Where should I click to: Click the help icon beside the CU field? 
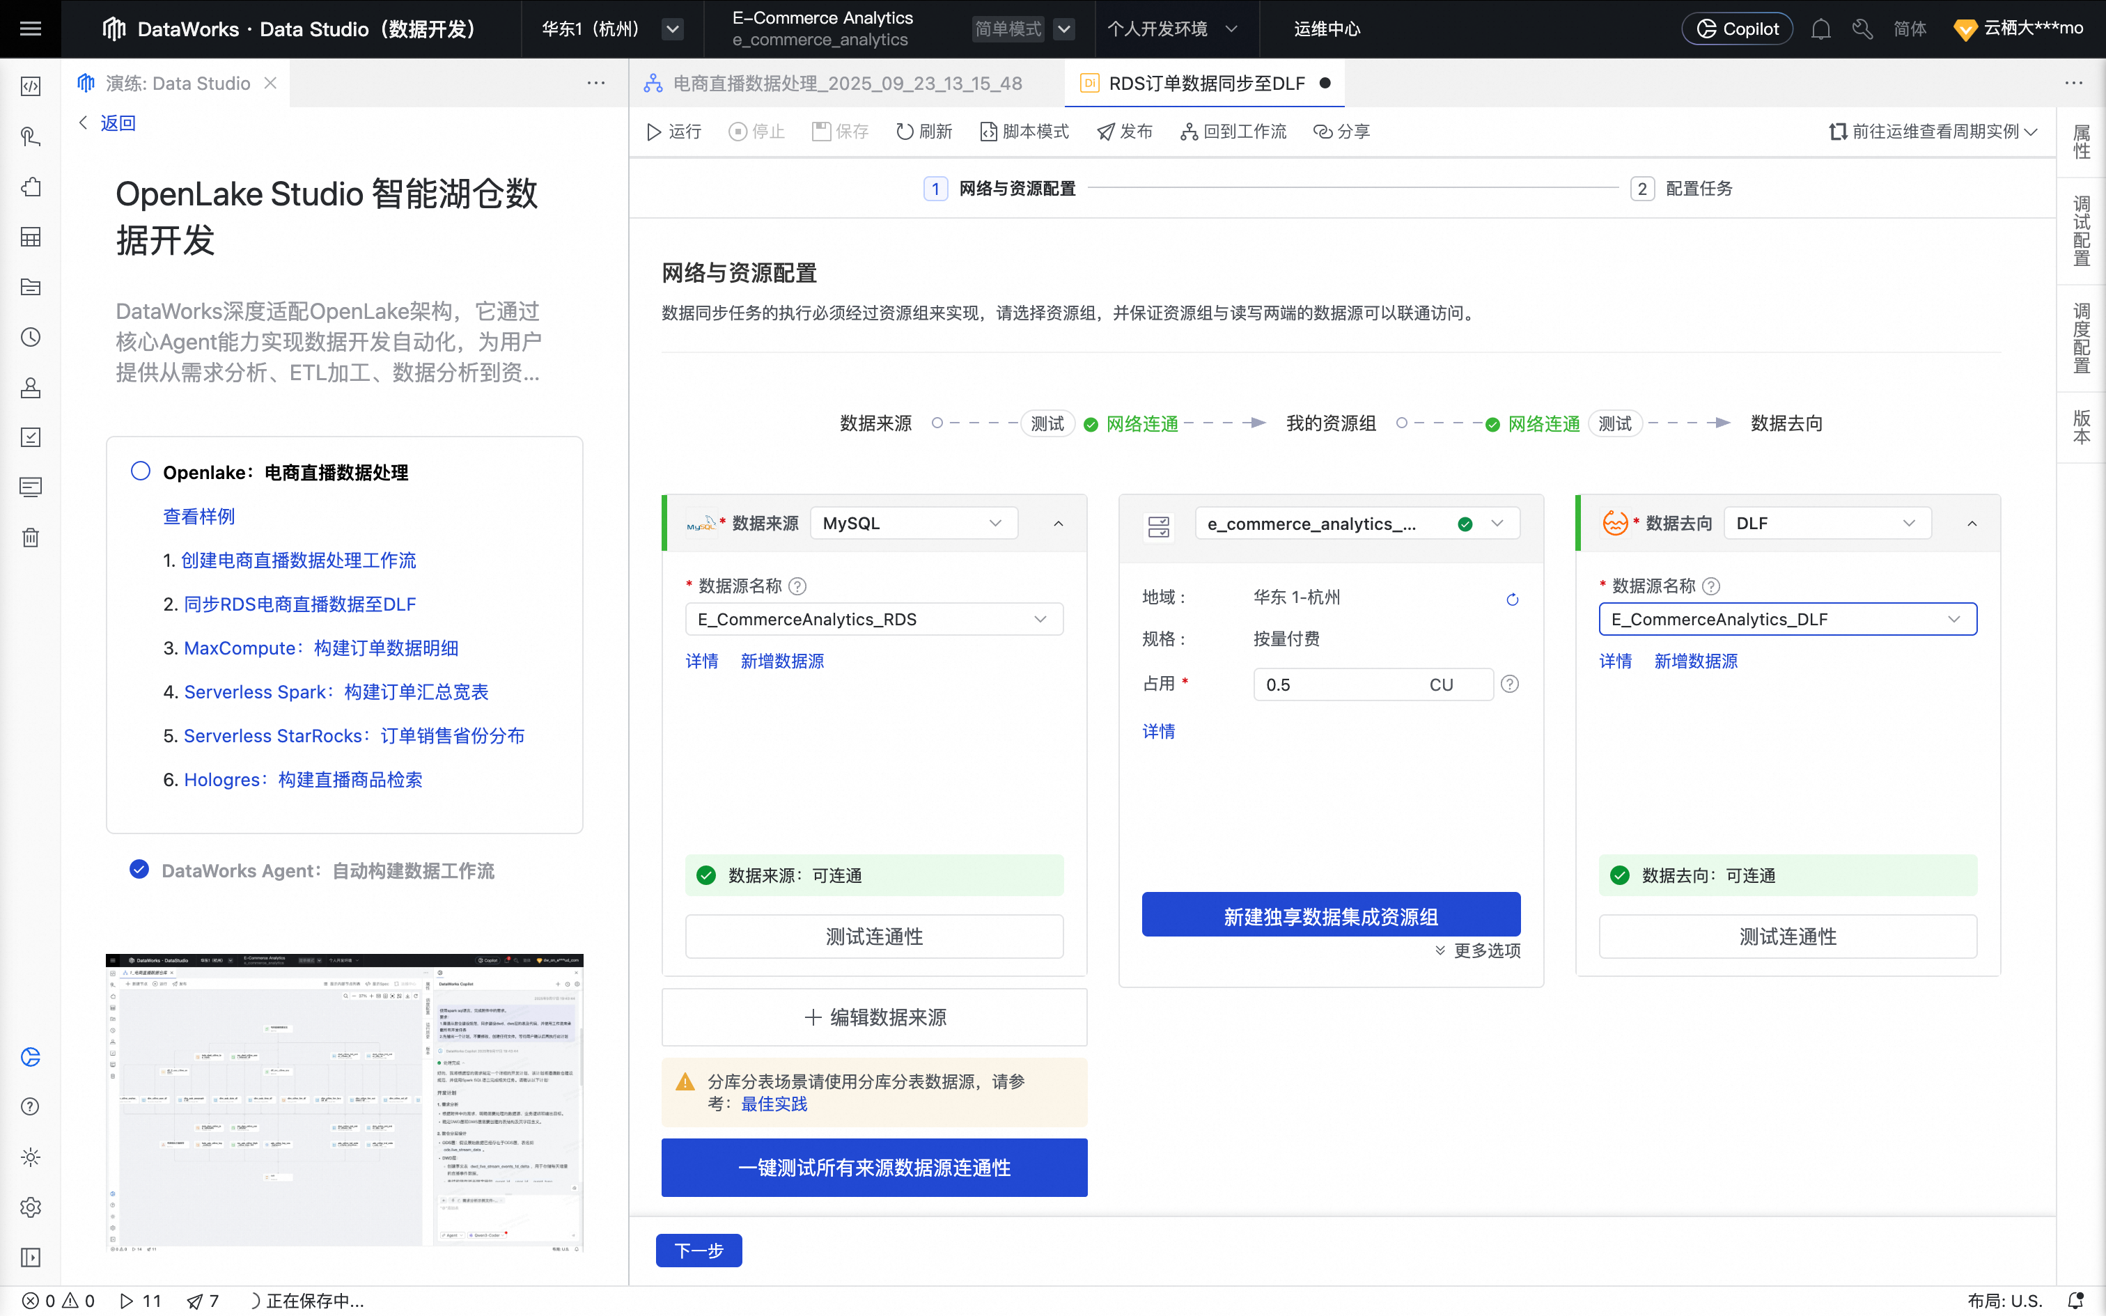(1510, 684)
